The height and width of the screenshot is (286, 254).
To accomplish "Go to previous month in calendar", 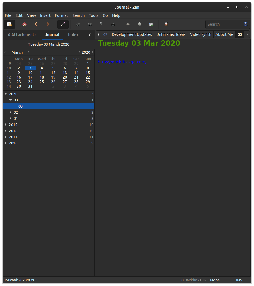I will pos(5,52).
